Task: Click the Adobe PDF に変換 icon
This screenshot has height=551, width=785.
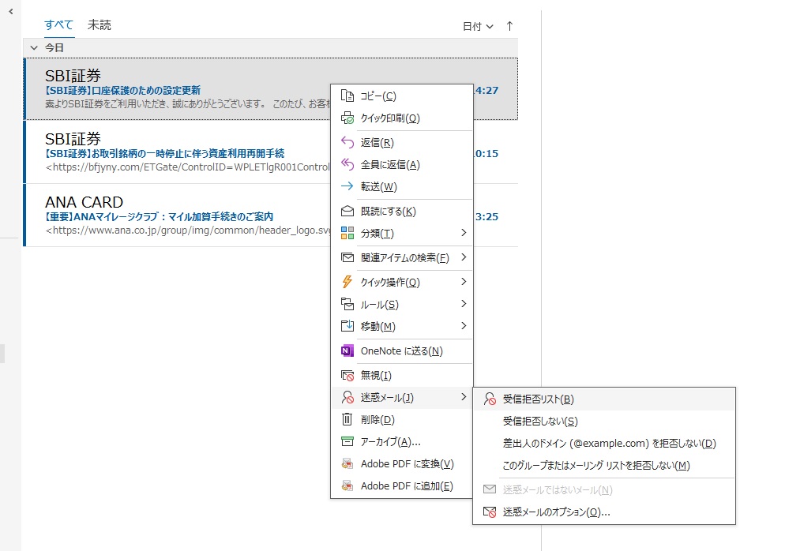Action: [347, 463]
